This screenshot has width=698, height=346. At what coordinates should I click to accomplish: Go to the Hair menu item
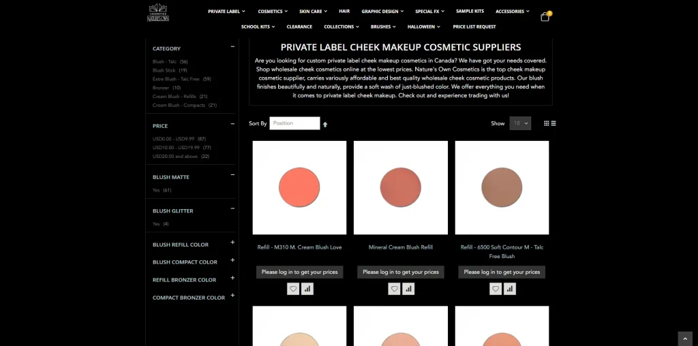pyautogui.click(x=344, y=11)
